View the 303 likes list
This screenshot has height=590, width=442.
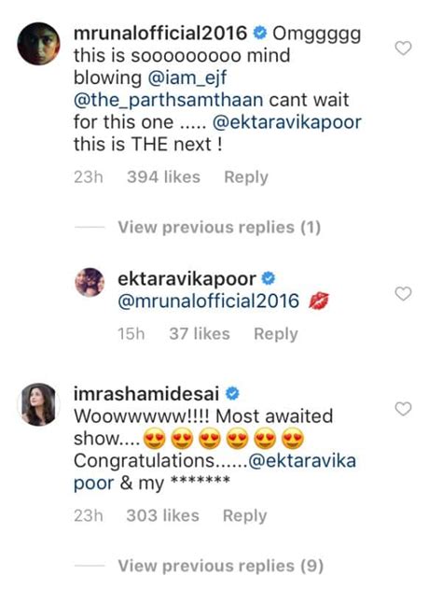click(x=163, y=516)
